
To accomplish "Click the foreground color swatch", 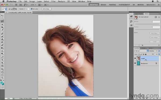I will tap(2, 83).
